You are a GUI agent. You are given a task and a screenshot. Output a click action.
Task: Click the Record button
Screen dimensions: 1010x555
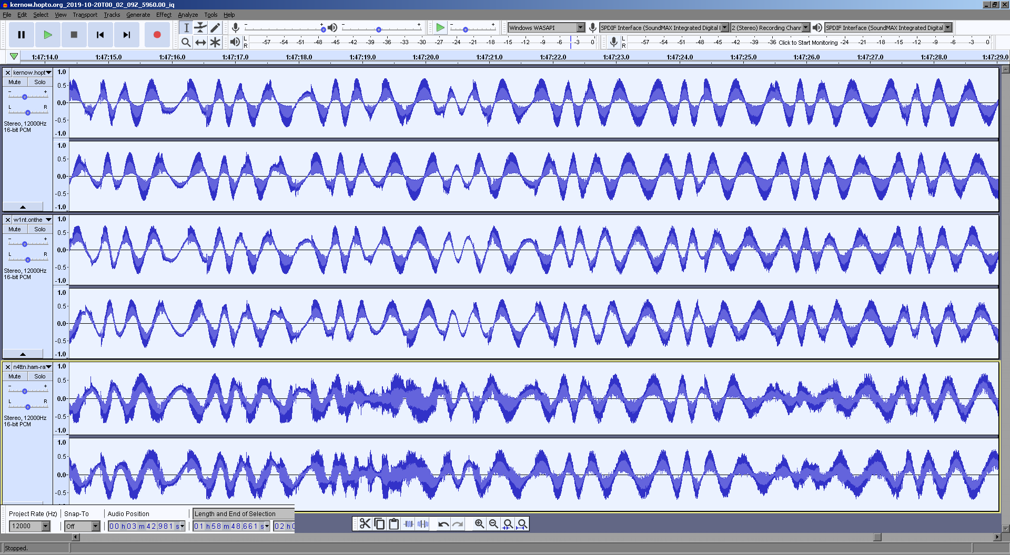[157, 35]
